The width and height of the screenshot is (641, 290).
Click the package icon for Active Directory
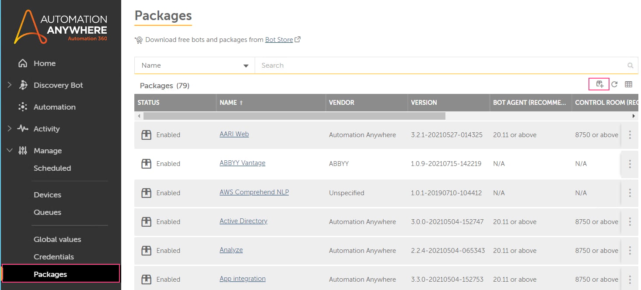(146, 222)
